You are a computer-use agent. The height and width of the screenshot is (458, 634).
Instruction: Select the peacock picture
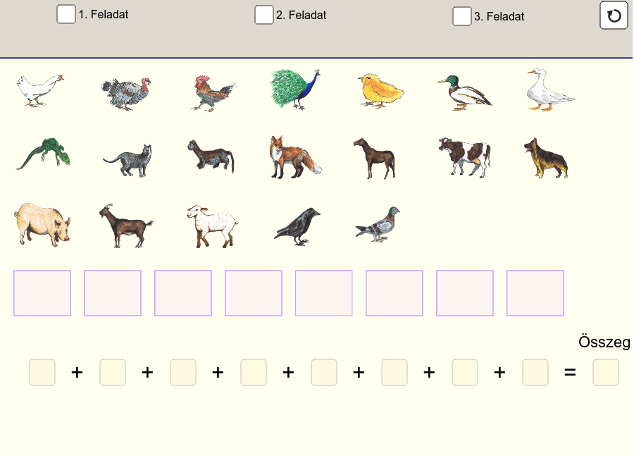pyautogui.click(x=294, y=89)
